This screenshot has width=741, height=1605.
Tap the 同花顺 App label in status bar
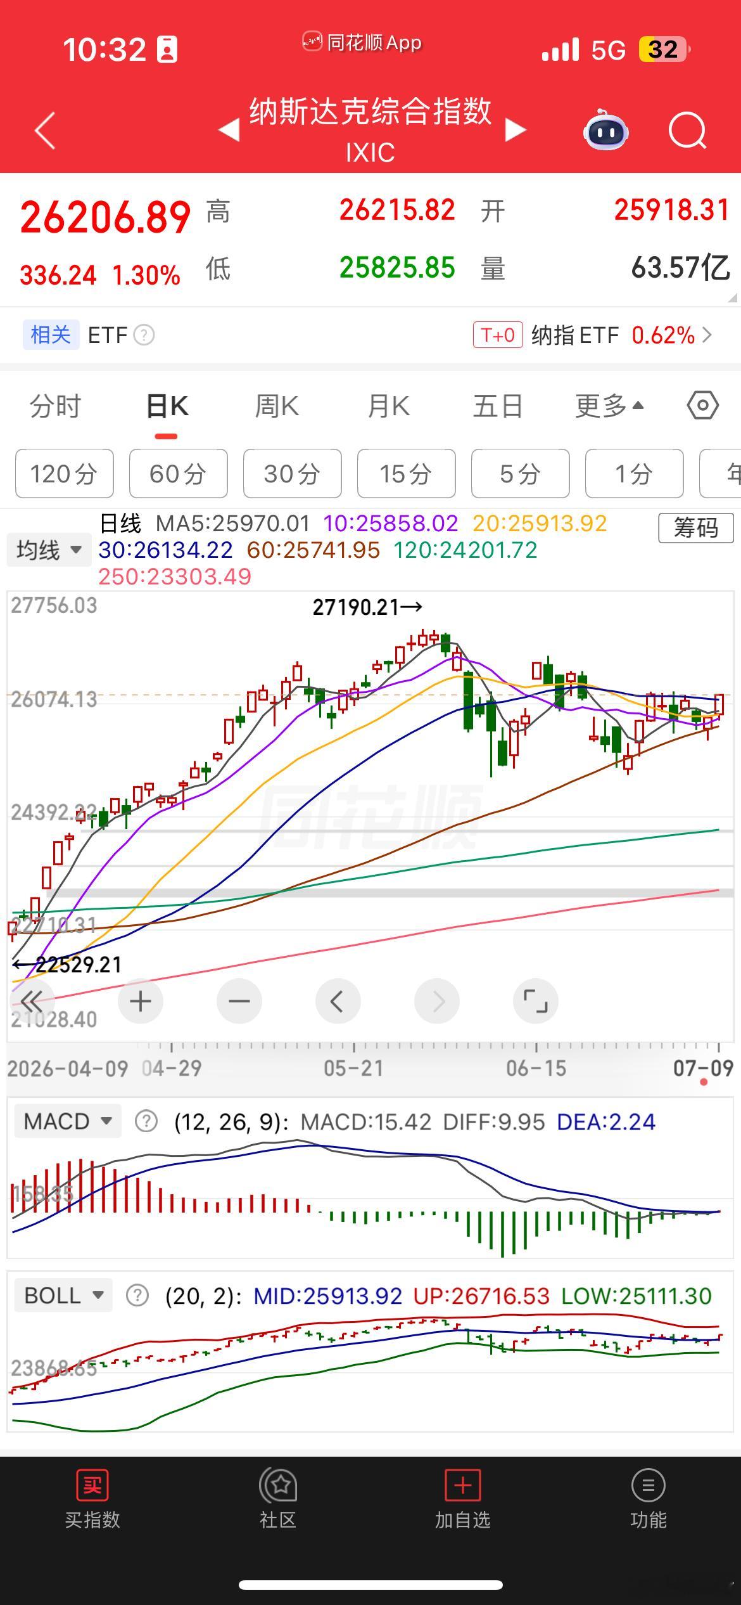pyautogui.click(x=362, y=42)
